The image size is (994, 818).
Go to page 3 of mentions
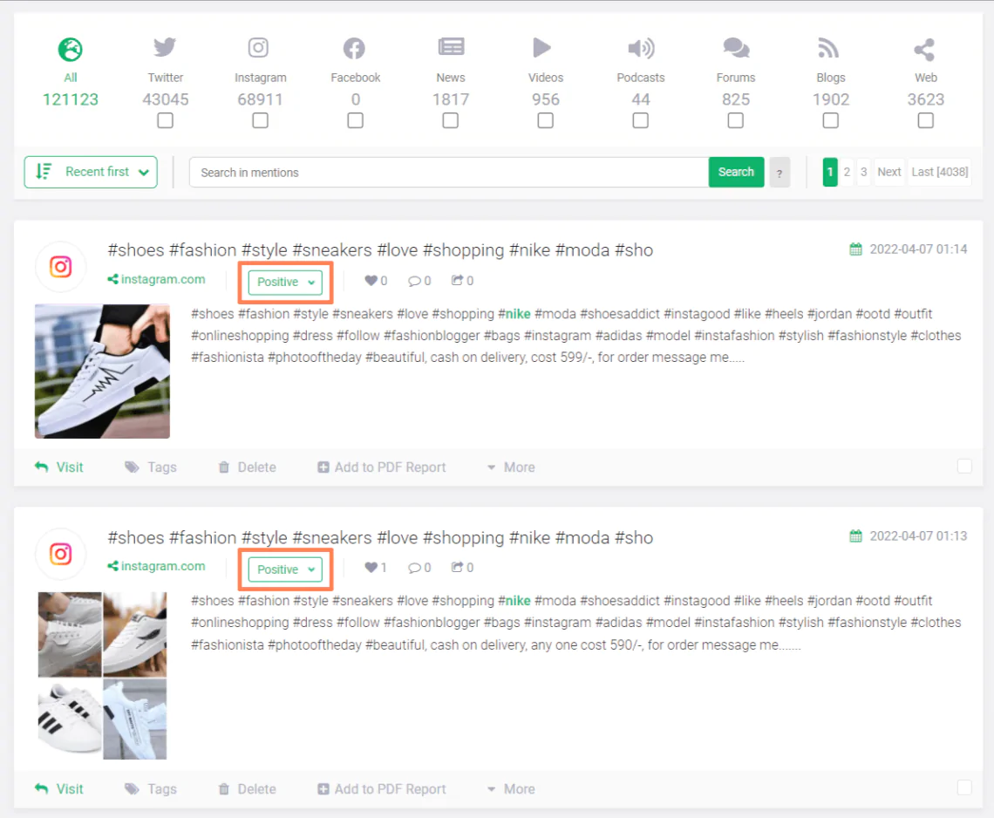click(863, 172)
